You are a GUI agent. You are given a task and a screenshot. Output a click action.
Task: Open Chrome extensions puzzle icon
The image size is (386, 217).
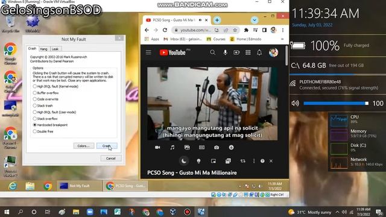tap(246, 30)
